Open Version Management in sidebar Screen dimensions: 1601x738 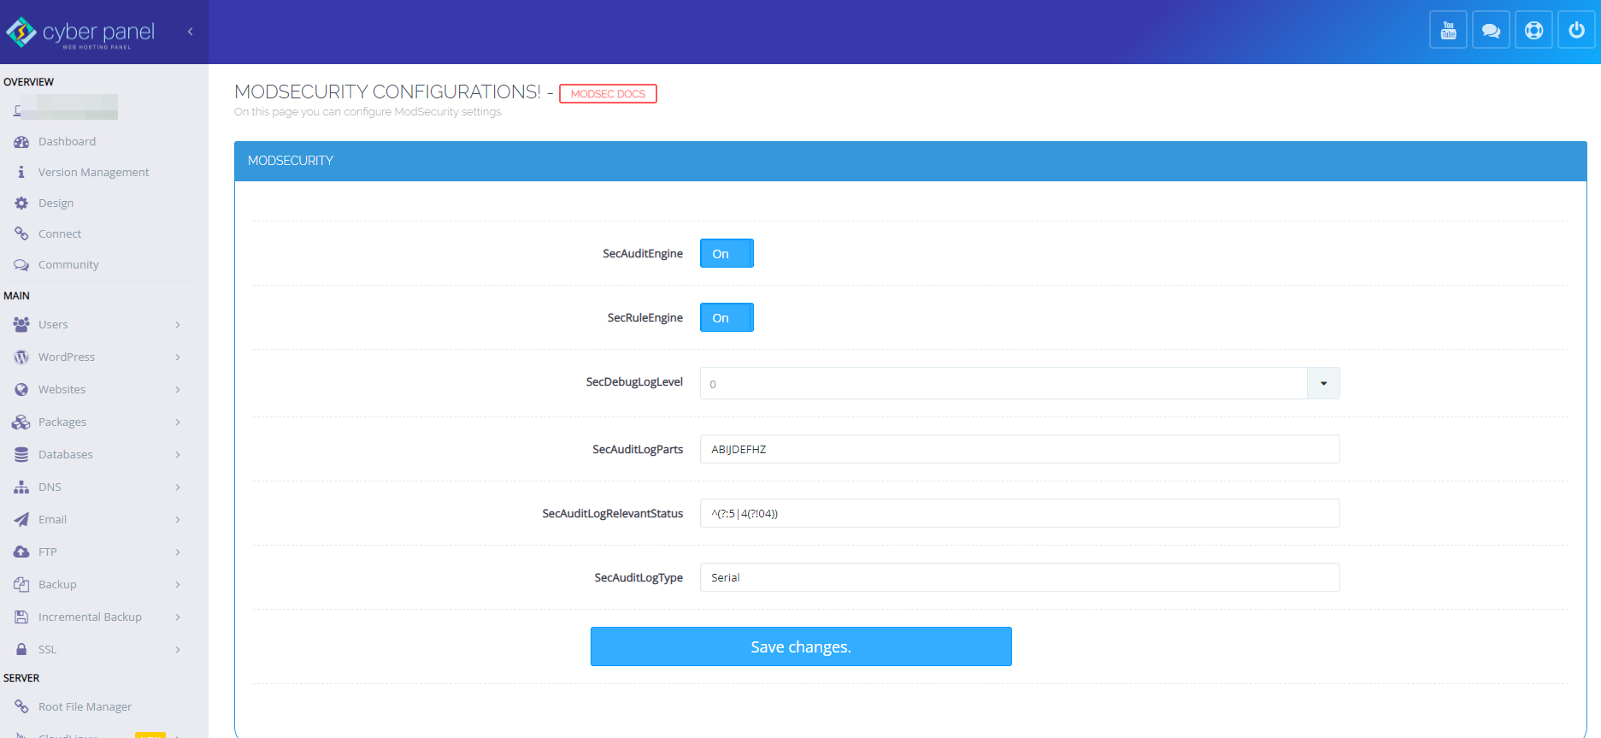[x=93, y=173]
